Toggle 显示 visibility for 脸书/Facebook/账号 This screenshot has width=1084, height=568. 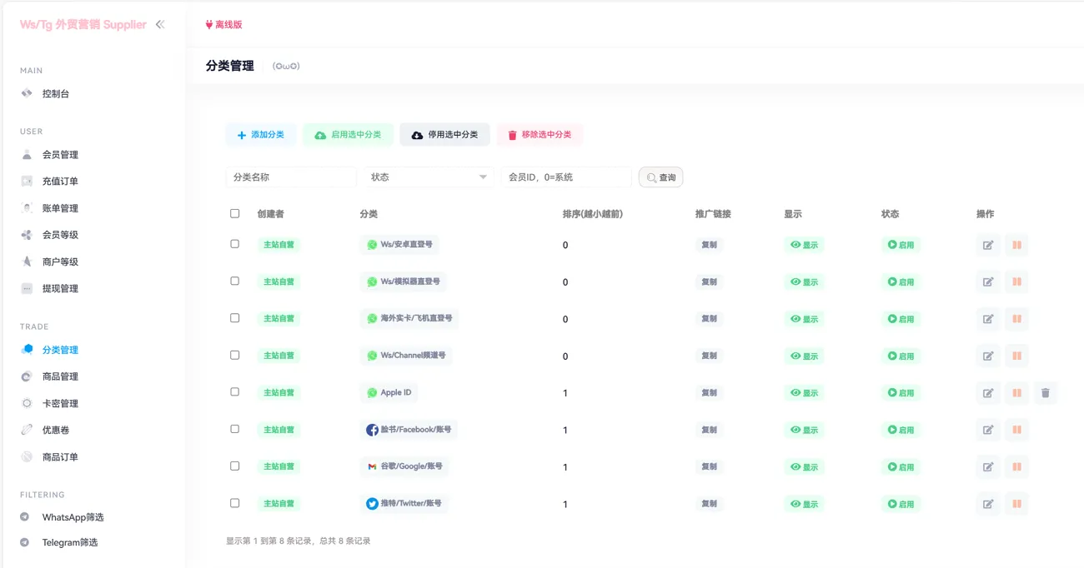click(803, 430)
